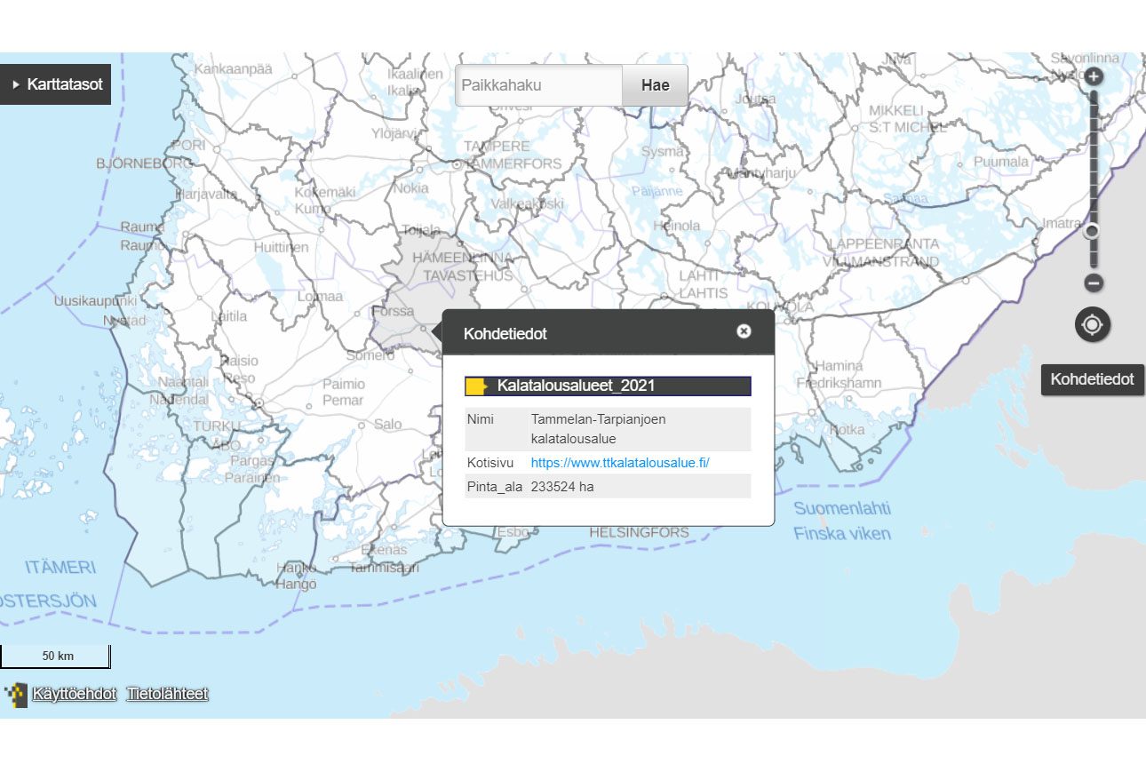Select 'Tammelan-Tarpianjoen kalatalousalue' name text
The height and width of the screenshot is (764, 1146).
pyautogui.click(x=599, y=429)
